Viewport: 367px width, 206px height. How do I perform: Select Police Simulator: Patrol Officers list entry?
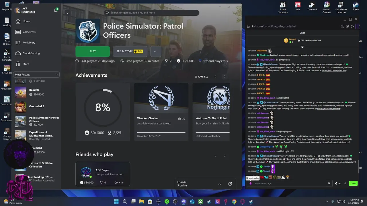click(36, 121)
